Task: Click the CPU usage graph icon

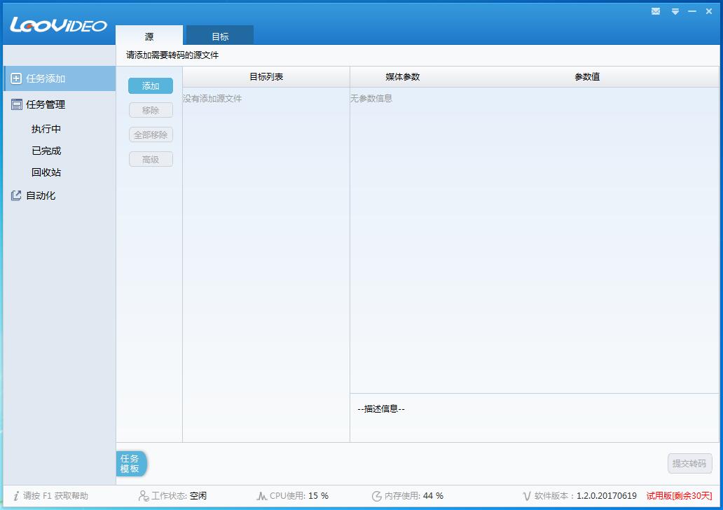Action: point(261,496)
